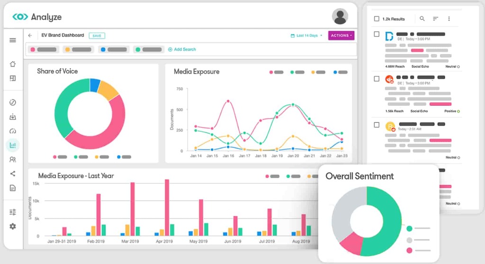Open the sliders filter icon in sidebar
The width and height of the screenshot is (485, 264).
[13, 212]
